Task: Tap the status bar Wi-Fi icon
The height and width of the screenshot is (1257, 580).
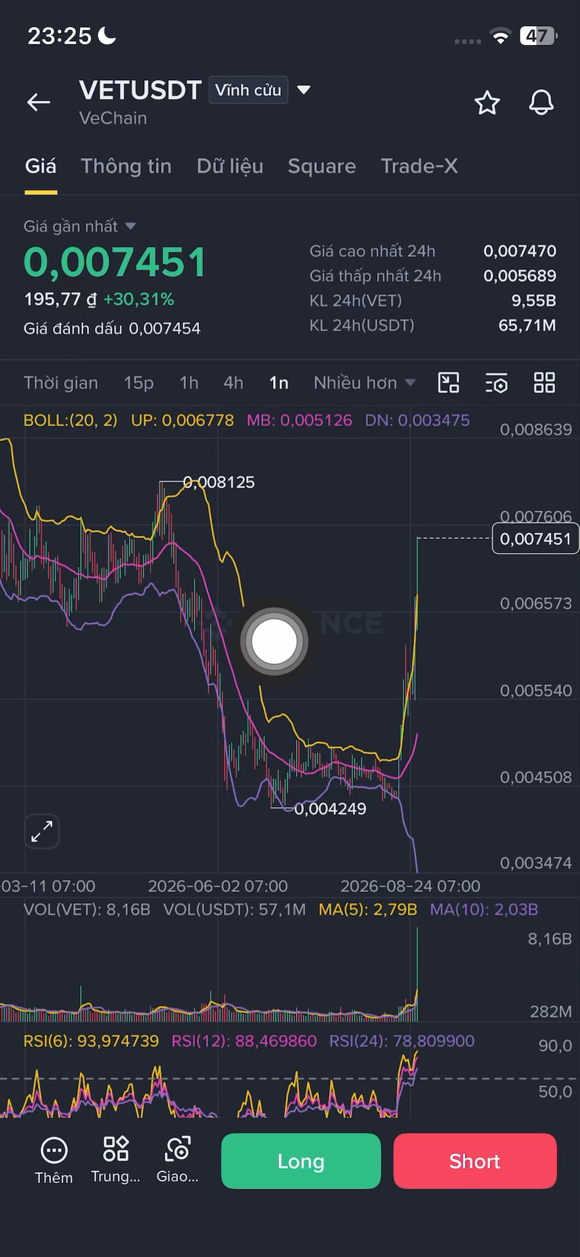Action: click(501, 37)
